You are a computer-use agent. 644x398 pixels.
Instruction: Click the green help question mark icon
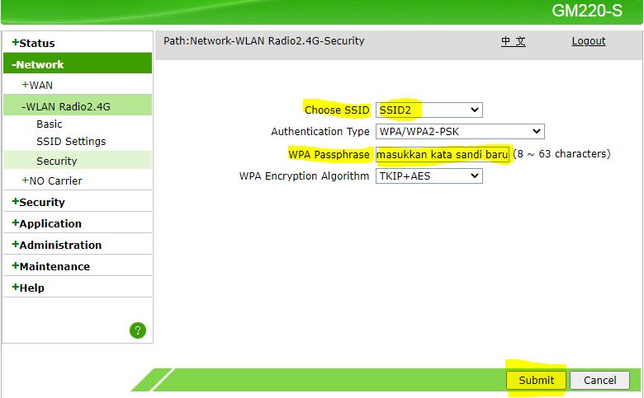tap(138, 330)
